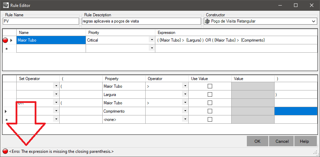
Task: Click the Property column header
Action: click(112, 79)
